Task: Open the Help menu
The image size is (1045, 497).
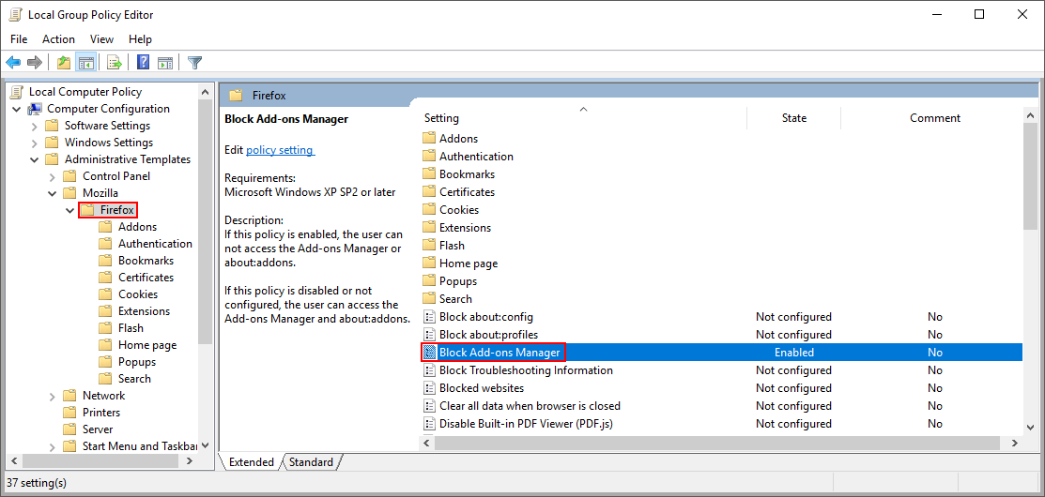Action: [x=140, y=39]
